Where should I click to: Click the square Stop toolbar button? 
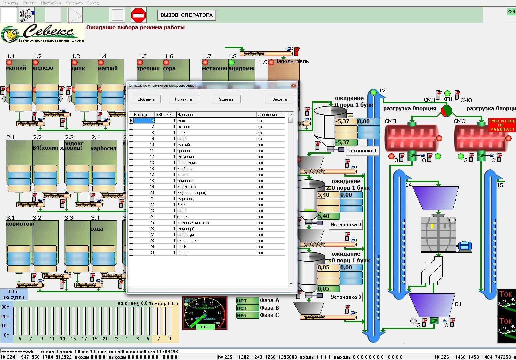coord(117,15)
